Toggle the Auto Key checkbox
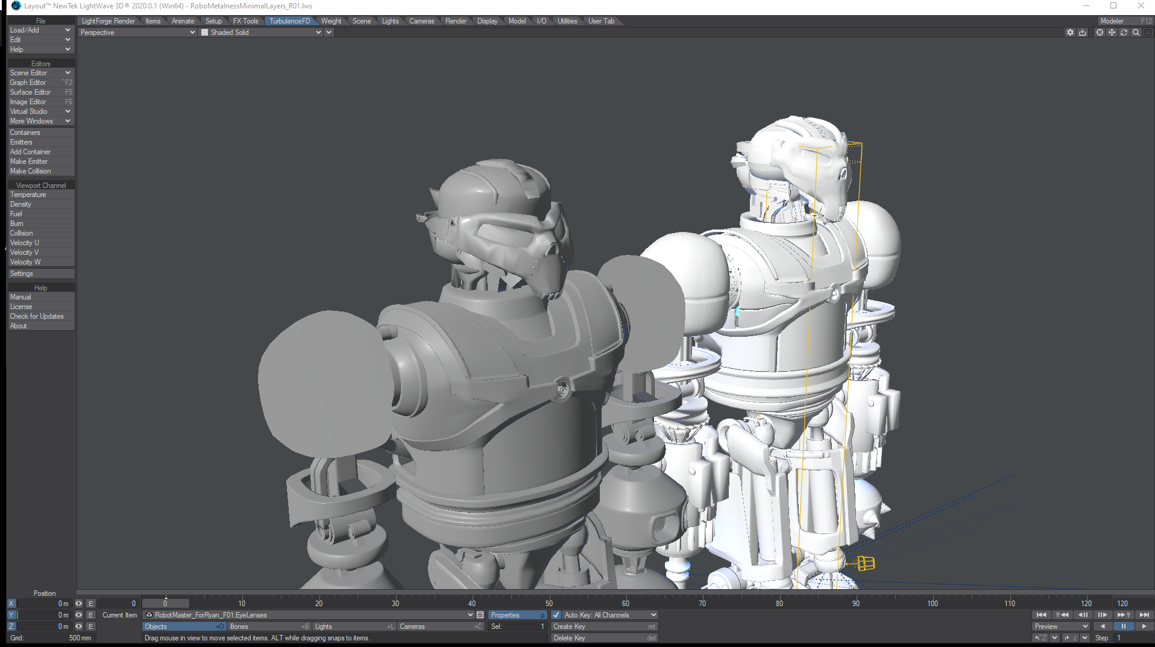The image size is (1155, 647). tap(556, 615)
